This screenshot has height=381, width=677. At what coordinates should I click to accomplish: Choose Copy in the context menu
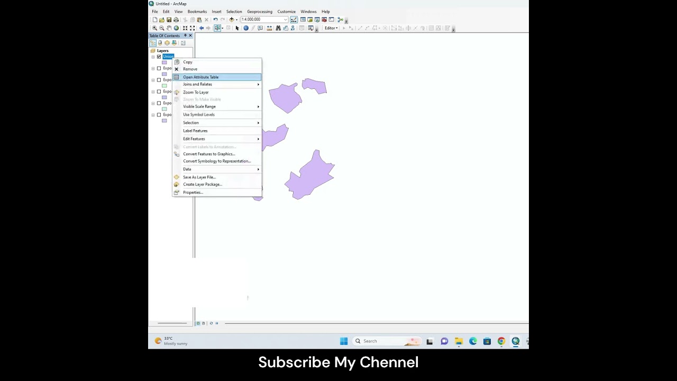click(x=217, y=62)
